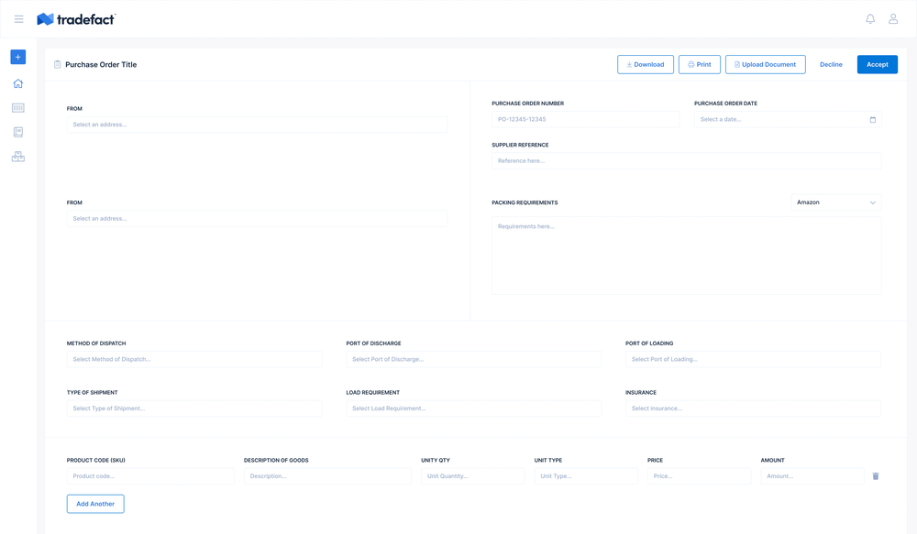This screenshot has height=534, width=917.
Task: Click the Description of Goods field
Action: [x=327, y=476]
